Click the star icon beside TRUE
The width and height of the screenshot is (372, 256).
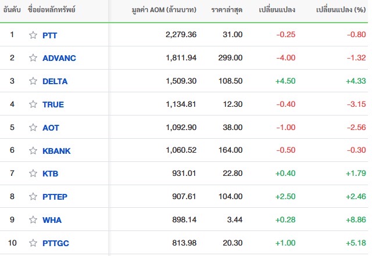[33, 104]
